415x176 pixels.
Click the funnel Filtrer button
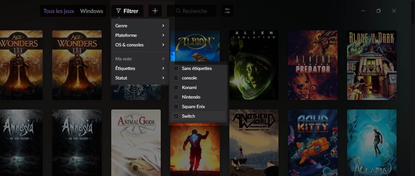pyautogui.click(x=127, y=11)
